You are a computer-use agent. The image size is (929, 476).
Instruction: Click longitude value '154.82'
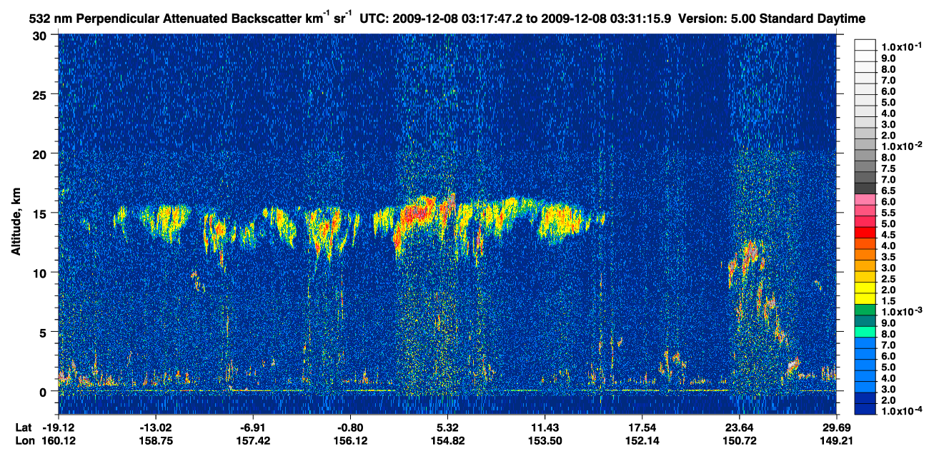pyautogui.click(x=447, y=440)
